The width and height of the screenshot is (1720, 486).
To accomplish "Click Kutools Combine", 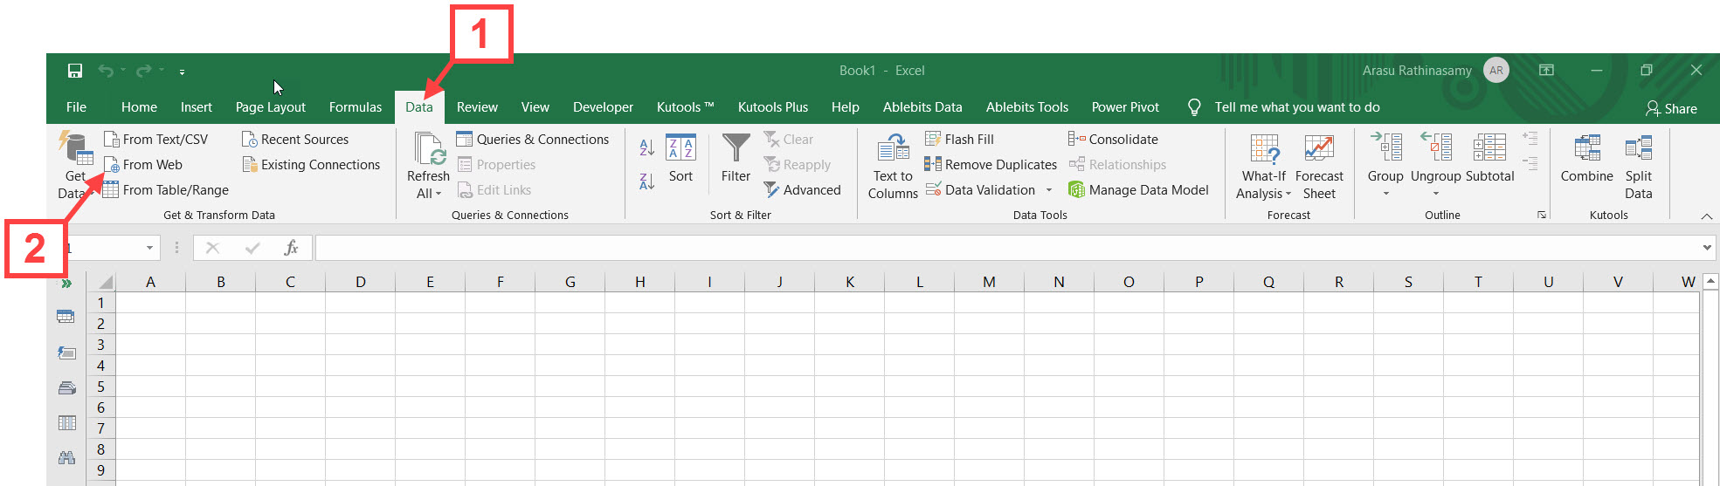I will [1586, 159].
